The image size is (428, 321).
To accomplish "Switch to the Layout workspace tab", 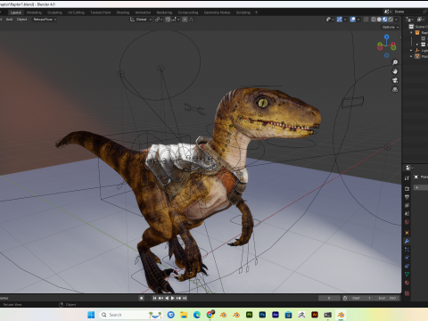I will click(x=16, y=12).
